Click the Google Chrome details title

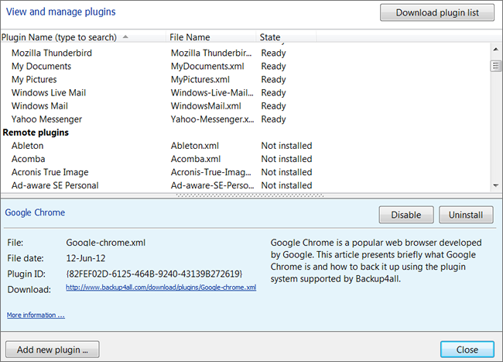[35, 212]
